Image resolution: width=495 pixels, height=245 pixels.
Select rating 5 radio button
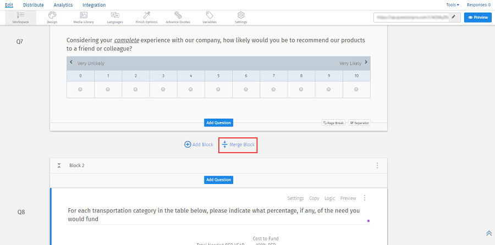218,89
